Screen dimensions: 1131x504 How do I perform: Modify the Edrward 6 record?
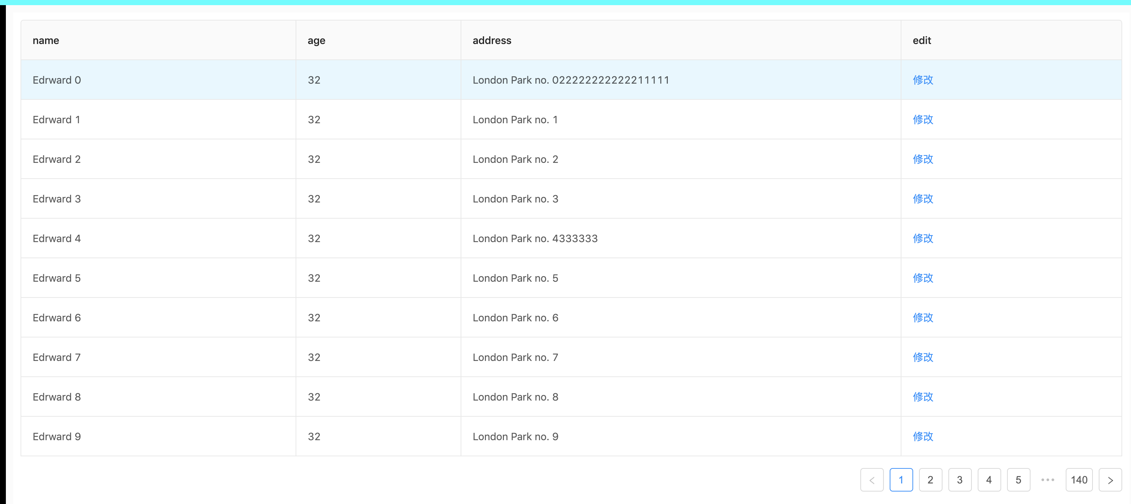pyautogui.click(x=923, y=317)
